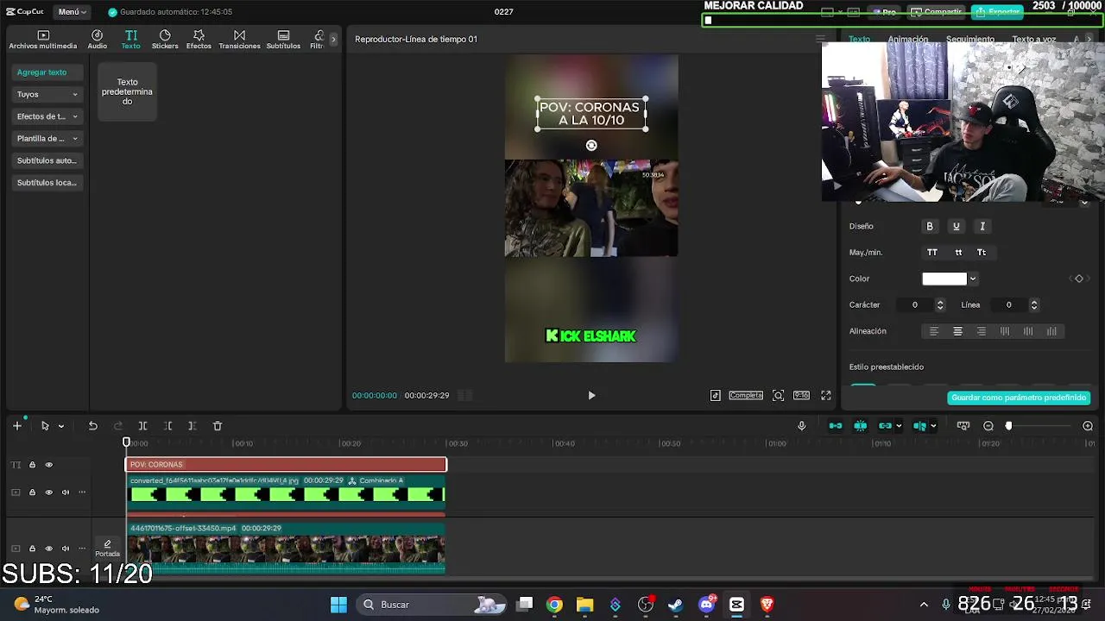Viewport: 1105px width, 621px height.
Task: Expand the Efectos de texto category
Action: 47,116
